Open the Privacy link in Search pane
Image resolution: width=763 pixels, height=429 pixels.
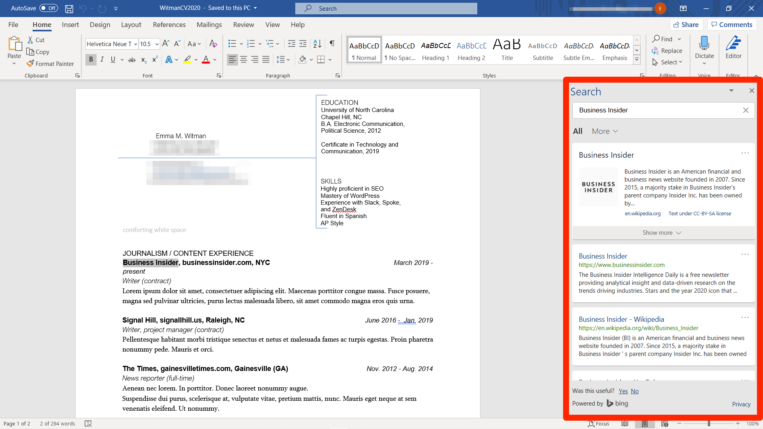(x=741, y=404)
